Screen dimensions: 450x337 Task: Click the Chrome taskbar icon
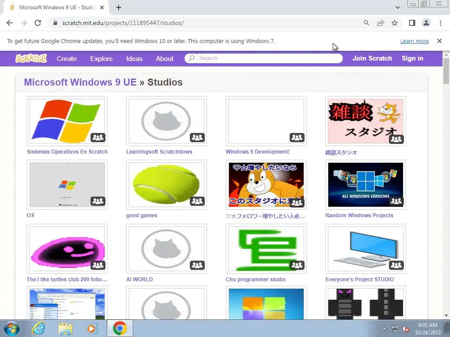pos(120,328)
